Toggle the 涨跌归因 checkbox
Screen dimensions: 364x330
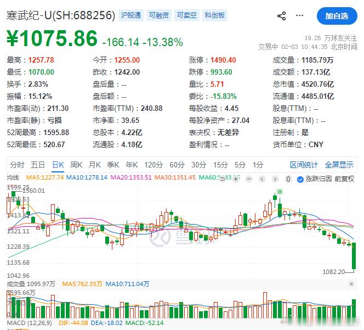[x=300, y=179]
